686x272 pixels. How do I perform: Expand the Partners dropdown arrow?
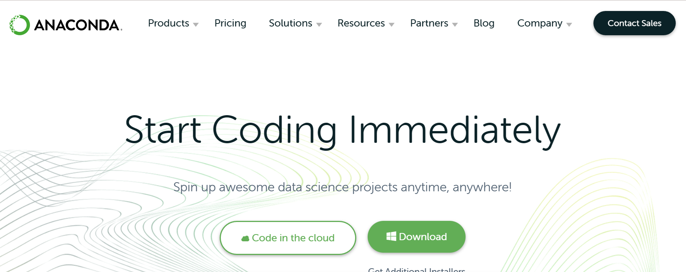(455, 25)
